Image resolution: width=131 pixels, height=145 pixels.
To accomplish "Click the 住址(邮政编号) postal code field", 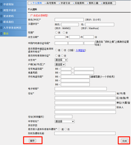I will pyautogui.click(x=63, y=117).
